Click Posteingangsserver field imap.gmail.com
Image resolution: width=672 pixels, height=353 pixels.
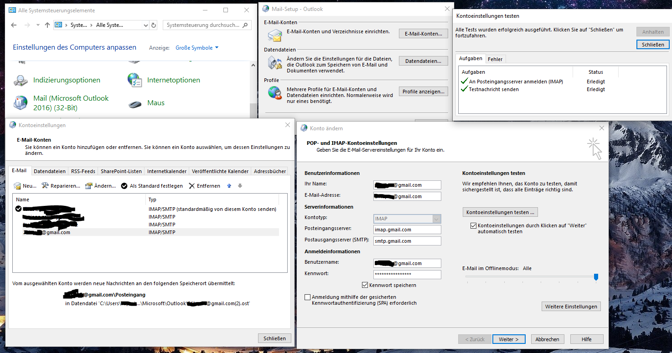point(407,230)
